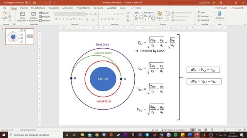Collapse the ribbon with the chevron

[x=244, y=25]
